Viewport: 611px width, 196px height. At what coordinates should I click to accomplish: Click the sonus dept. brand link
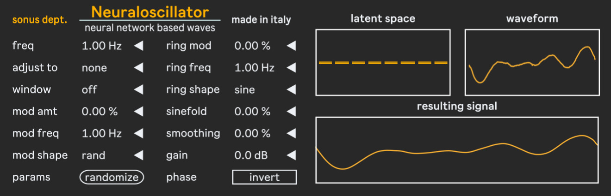tap(39, 20)
